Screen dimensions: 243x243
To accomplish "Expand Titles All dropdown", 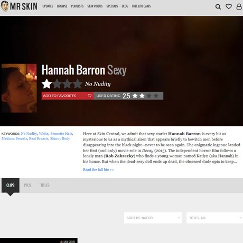I will [214, 218].
